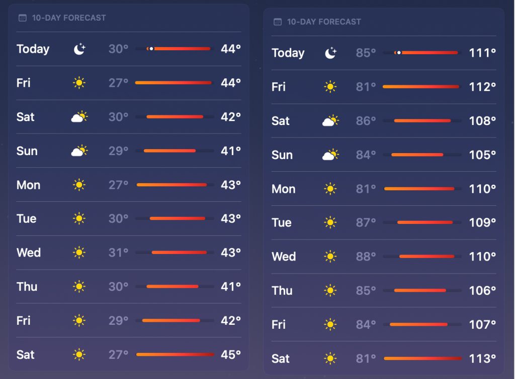Click the 81° low temperature for Monday
The height and width of the screenshot is (379, 515).
pyautogui.click(x=366, y=189)
